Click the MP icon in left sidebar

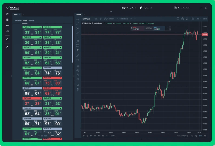pos(7,25)
